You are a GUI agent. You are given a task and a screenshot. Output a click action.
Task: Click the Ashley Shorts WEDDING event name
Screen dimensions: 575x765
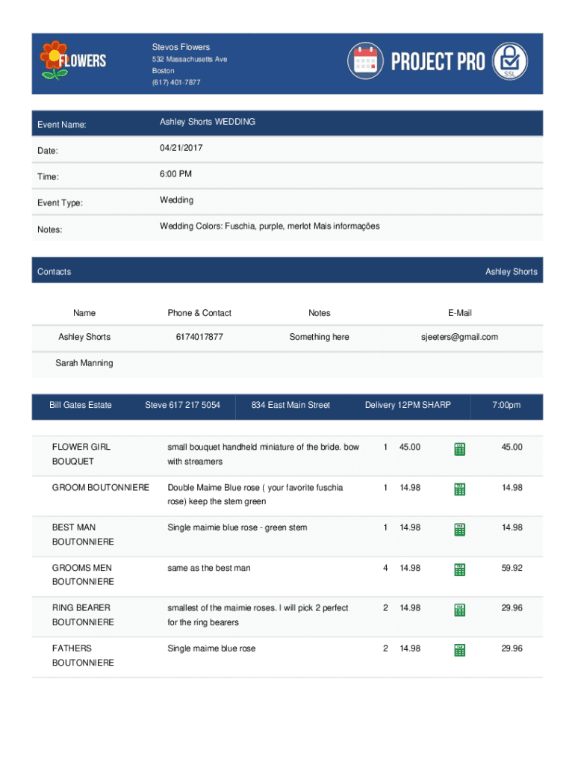(x=208, y=122)
